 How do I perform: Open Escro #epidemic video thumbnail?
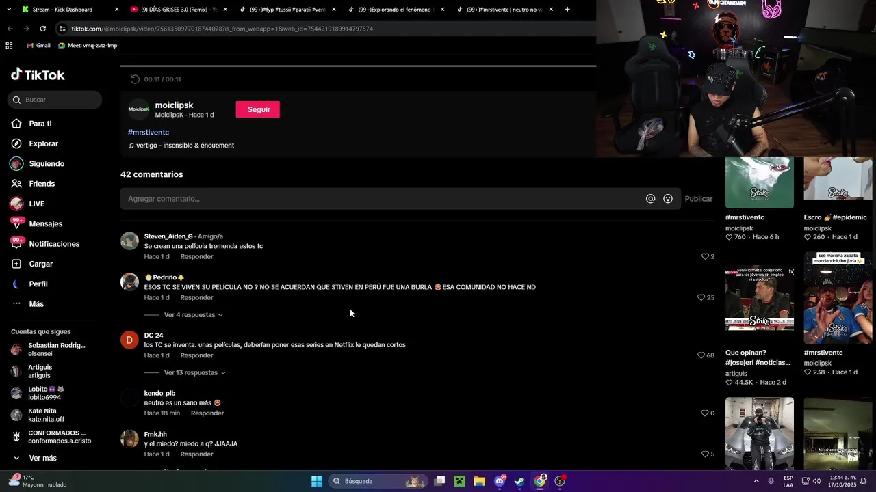pyautogui.click(x=838, y=179)
